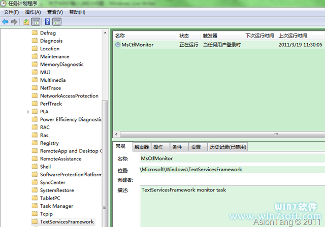Open the 帮助(H) menu
Screen dimensions: 325x227
click(77, 12)
